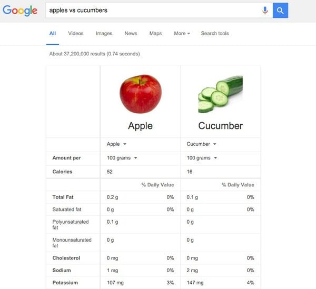Screen dimensions: 316x289
Task: Click the Cucumber heading title
Action: click(x=221, y=126)
